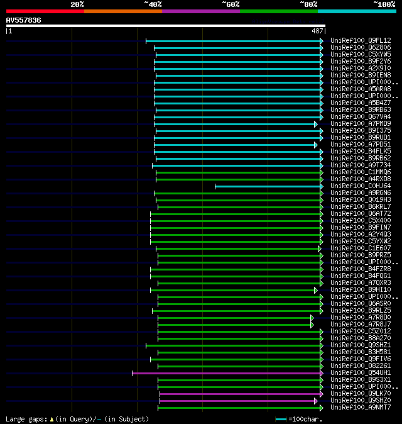Click the UniRef100_B9RUD1 hit label
The width and height of the screenshot is (402, 424).
coord(361,137)
